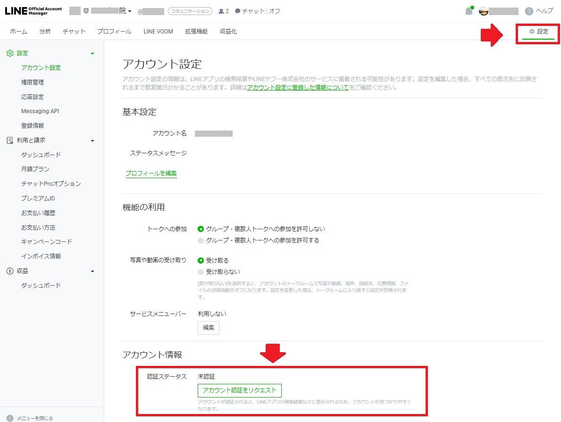Viewport: 561px width, 422px height.
Task: Open Messaging API in the sidebar
Action: [40, 111]
